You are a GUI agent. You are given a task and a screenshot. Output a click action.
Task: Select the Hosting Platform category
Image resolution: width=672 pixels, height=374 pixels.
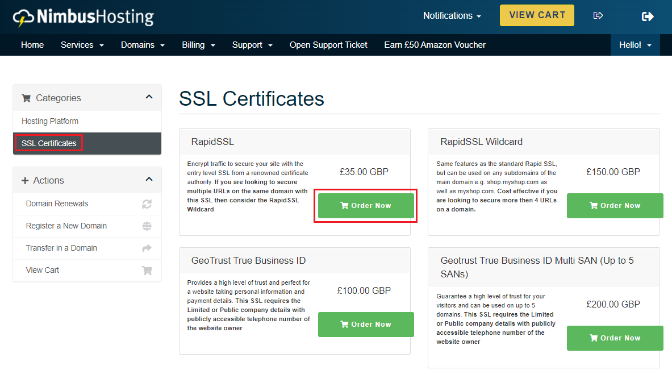pos(87,122)
